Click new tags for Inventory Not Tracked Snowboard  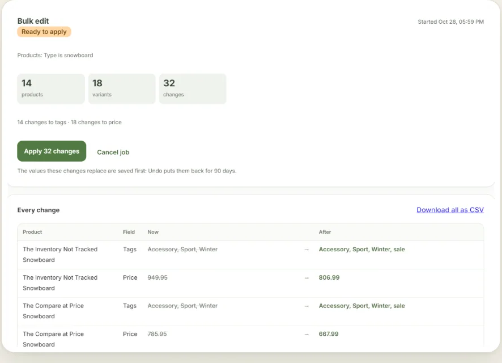(362, 249)
